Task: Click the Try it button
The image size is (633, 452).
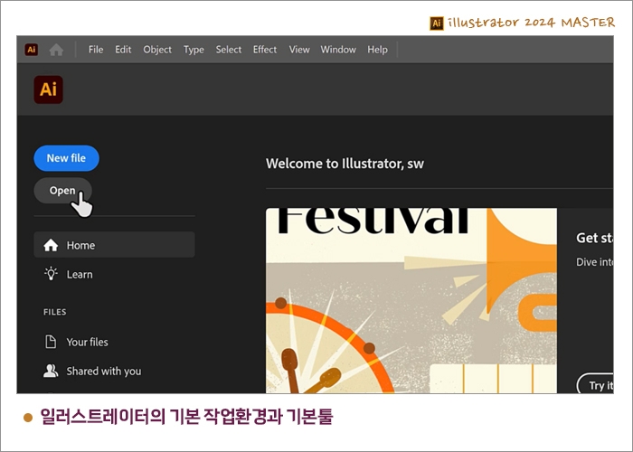Action: click(595, 384)
